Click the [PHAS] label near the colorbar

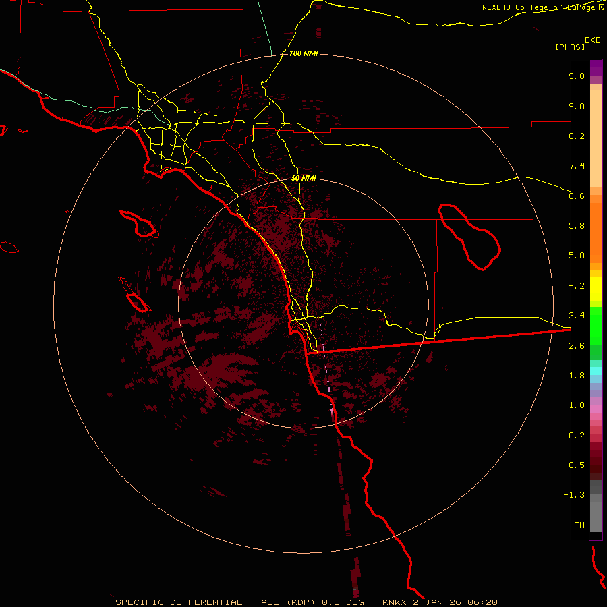tap(570, 47)
